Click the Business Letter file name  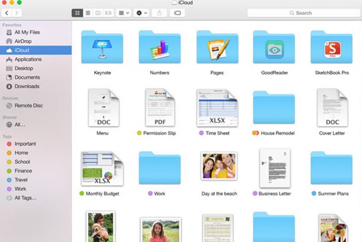click(275, 194)
